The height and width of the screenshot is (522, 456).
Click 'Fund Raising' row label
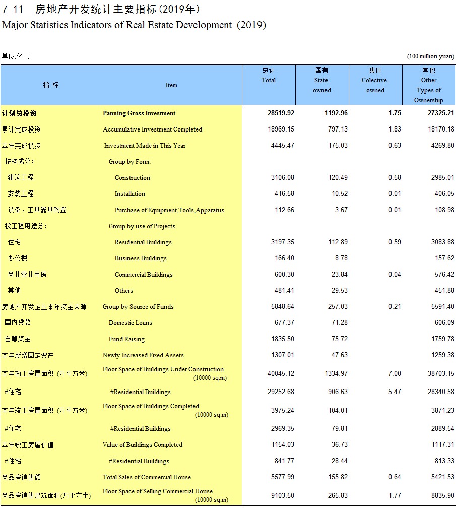click(x=126, y=339)
